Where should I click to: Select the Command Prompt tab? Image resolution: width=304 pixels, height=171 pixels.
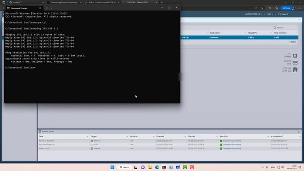(x=24, y=8)
